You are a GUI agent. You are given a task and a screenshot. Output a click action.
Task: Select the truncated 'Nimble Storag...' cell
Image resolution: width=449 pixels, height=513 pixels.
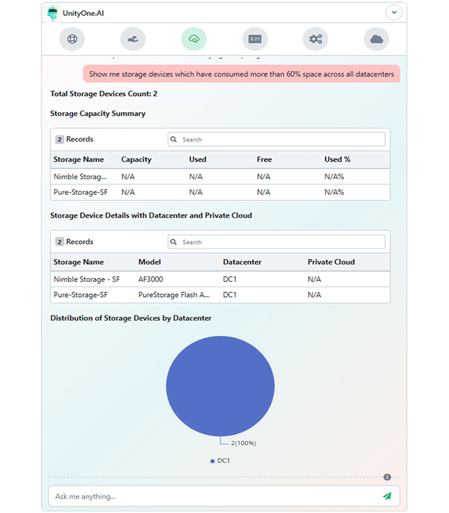[x=80, y=177]
